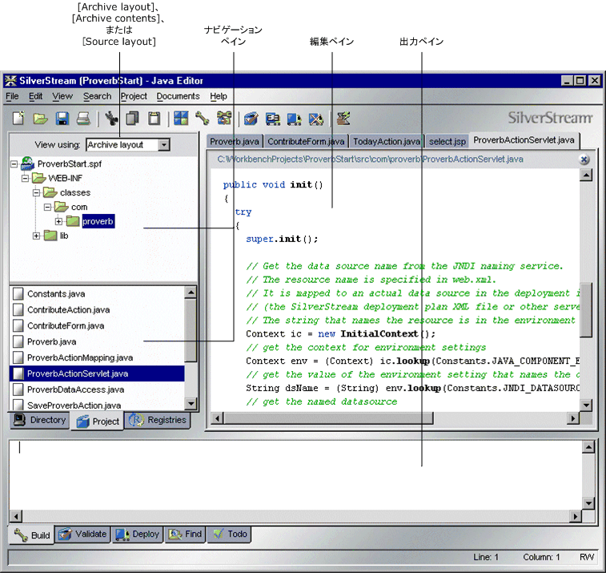606x573 pixels.
Task: Switch to the ContributeForm.java editor tab
Action: (x=306, y=142)
